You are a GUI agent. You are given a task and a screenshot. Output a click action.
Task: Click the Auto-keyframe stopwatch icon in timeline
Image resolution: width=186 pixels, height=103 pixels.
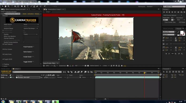(x=88, y=72)
